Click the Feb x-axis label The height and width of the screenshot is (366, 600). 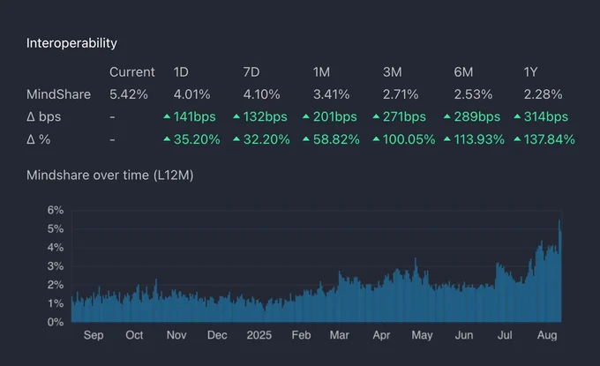point(301,335)
